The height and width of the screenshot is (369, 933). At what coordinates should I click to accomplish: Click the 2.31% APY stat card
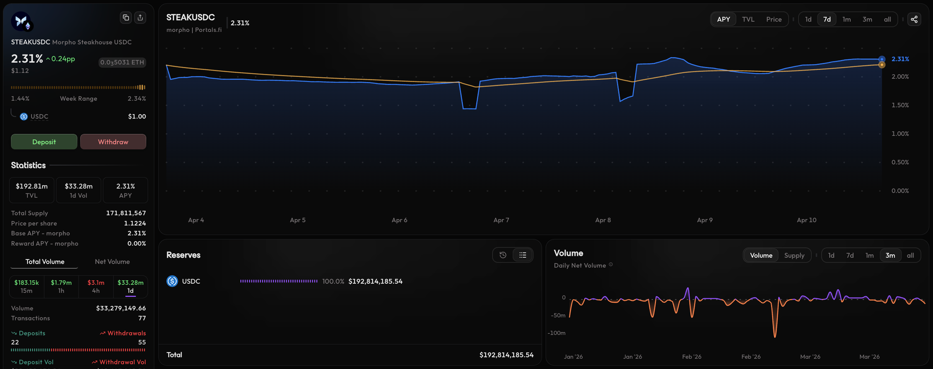pos(125,190)
